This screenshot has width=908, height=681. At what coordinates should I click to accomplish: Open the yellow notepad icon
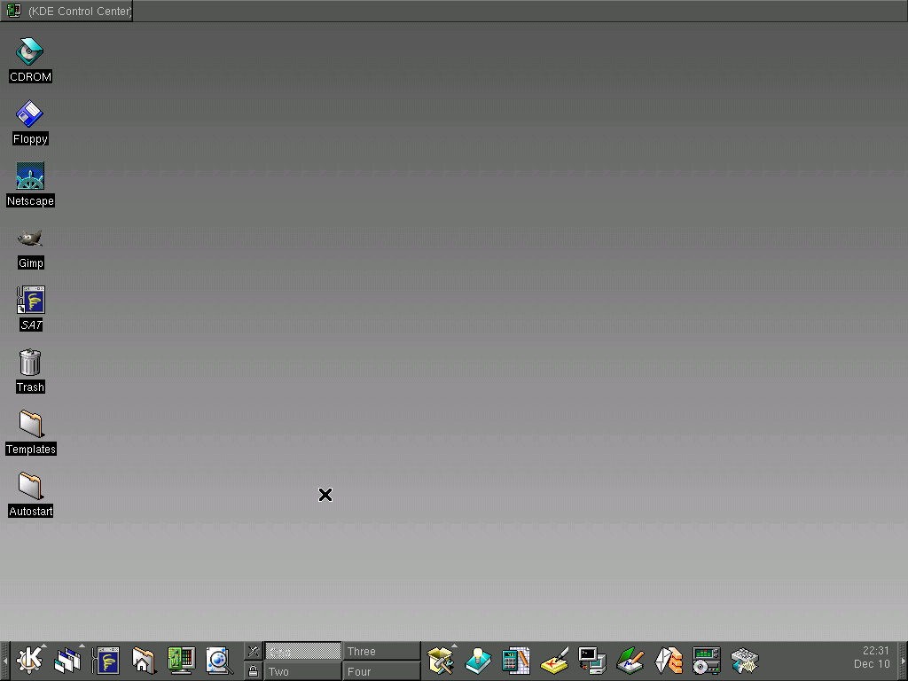(554, 661)
